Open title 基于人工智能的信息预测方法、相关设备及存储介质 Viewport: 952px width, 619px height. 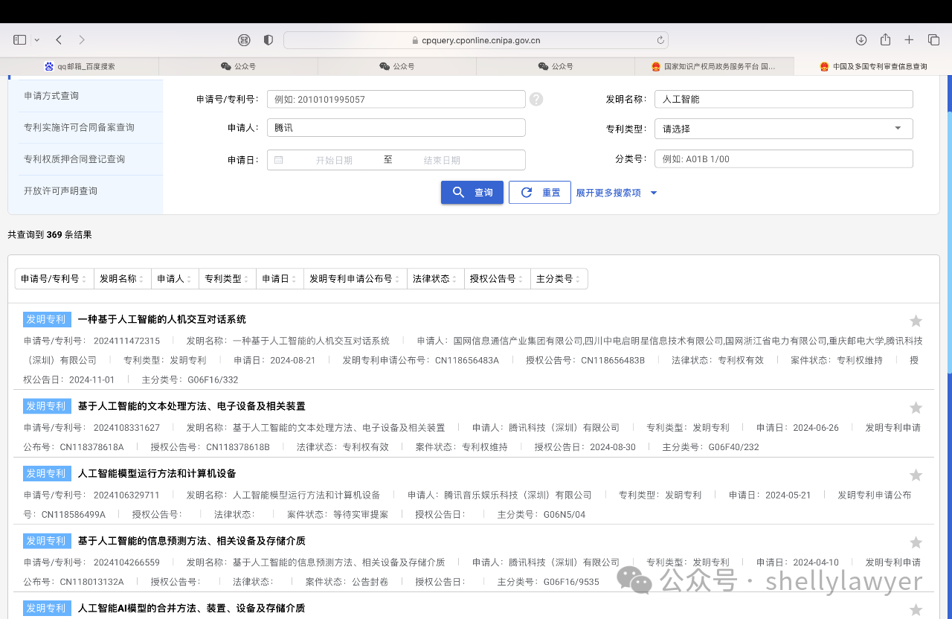191,541
